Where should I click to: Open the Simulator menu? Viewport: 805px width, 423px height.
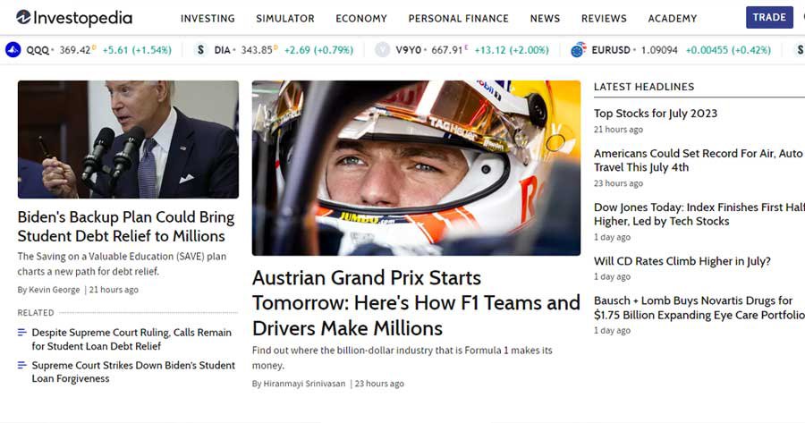[285, 18]
